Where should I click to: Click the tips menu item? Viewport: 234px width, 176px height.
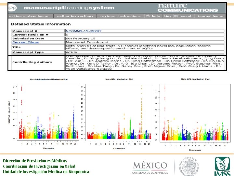pos(168,16)
